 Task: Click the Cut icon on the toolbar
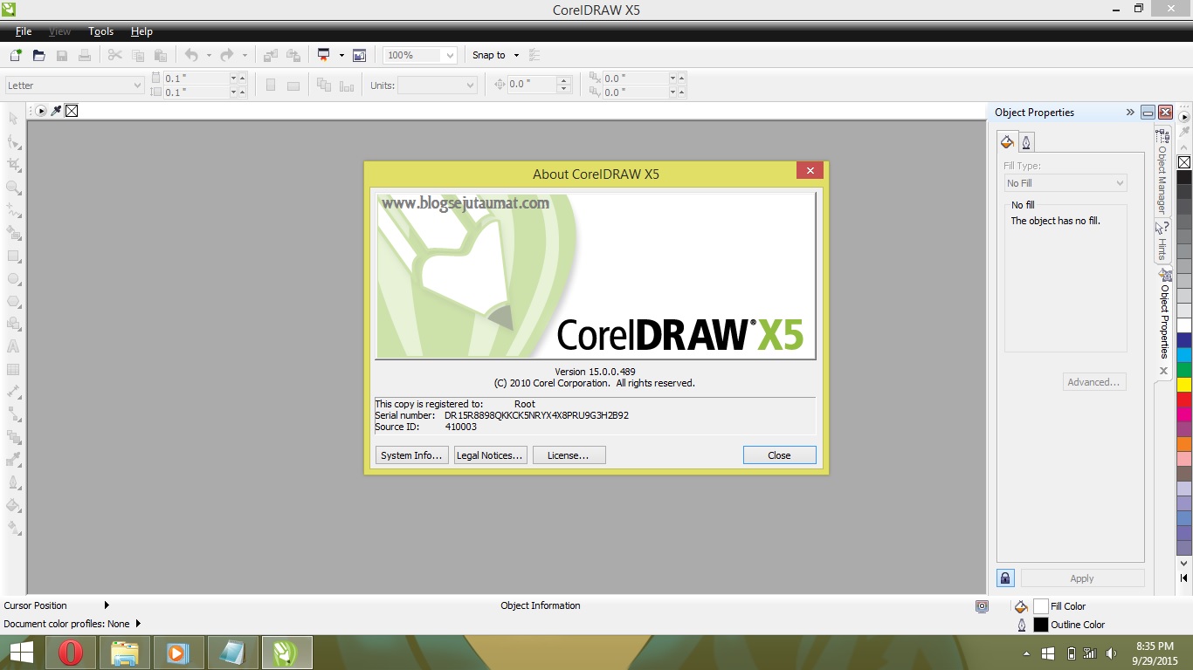coord(114,54)
